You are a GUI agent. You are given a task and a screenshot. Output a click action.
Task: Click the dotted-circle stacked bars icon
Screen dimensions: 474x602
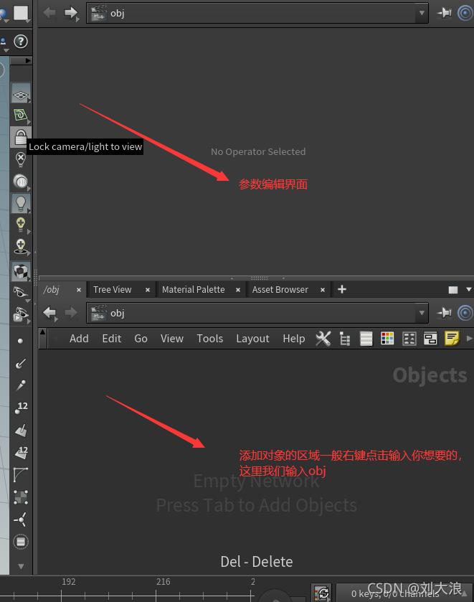(x=21, y=542)
